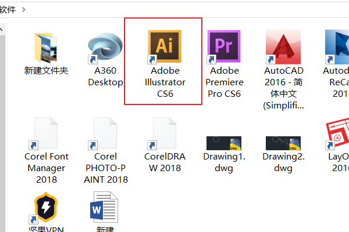Click the scroll-up arrow in left pane
This screenshot has width=349, height=232.
[x=2, y=28]
